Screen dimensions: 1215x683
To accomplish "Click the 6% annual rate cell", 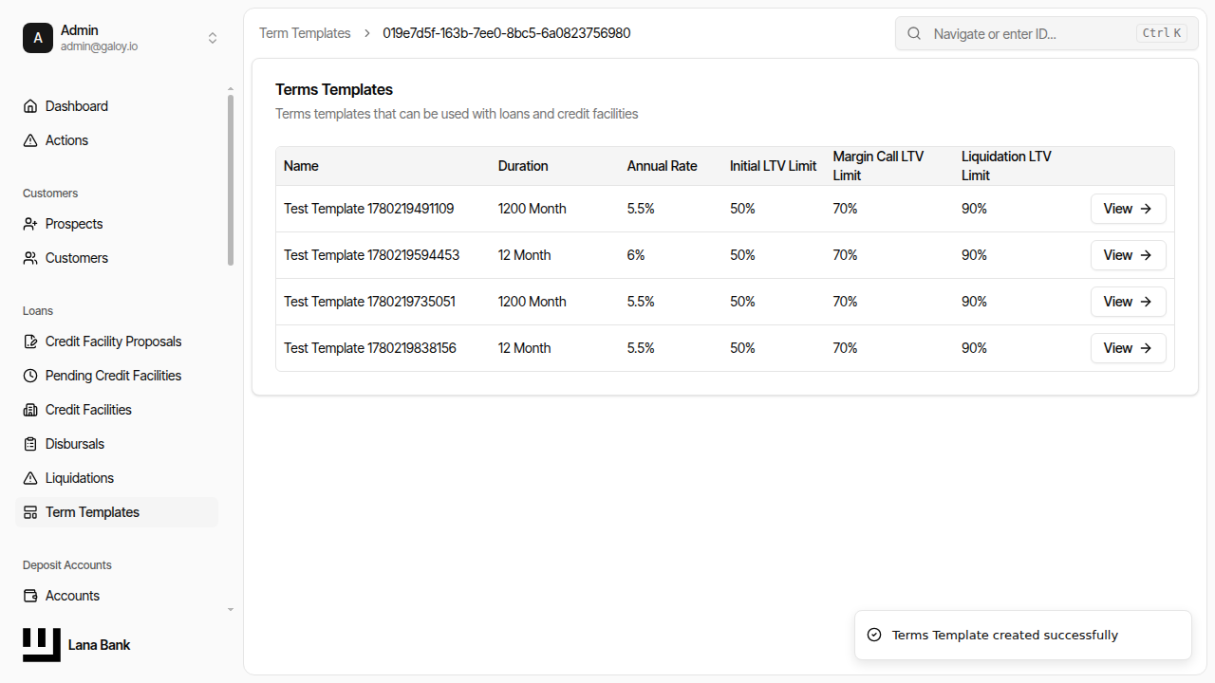I will [636, 255].
